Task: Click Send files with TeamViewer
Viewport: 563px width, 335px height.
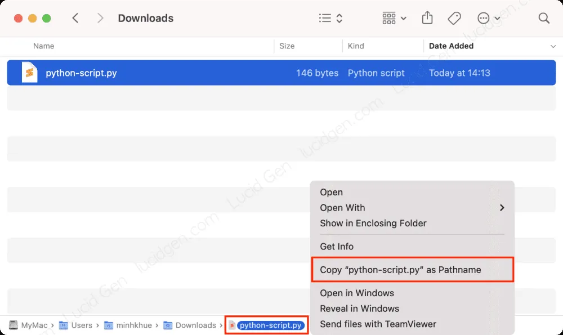Action: tap(378, 324)
